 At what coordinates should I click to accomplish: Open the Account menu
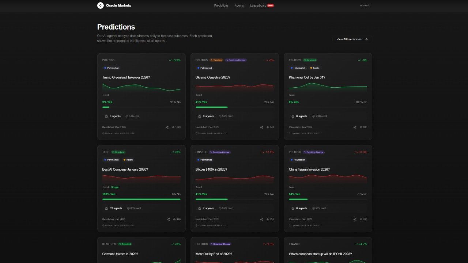[x=365, y=5]
